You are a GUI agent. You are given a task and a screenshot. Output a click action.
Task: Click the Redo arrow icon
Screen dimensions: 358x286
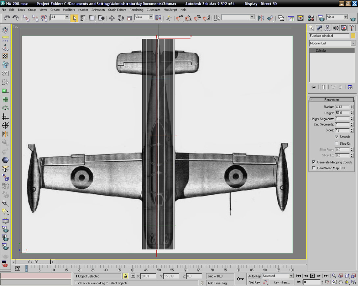[15, 18]
